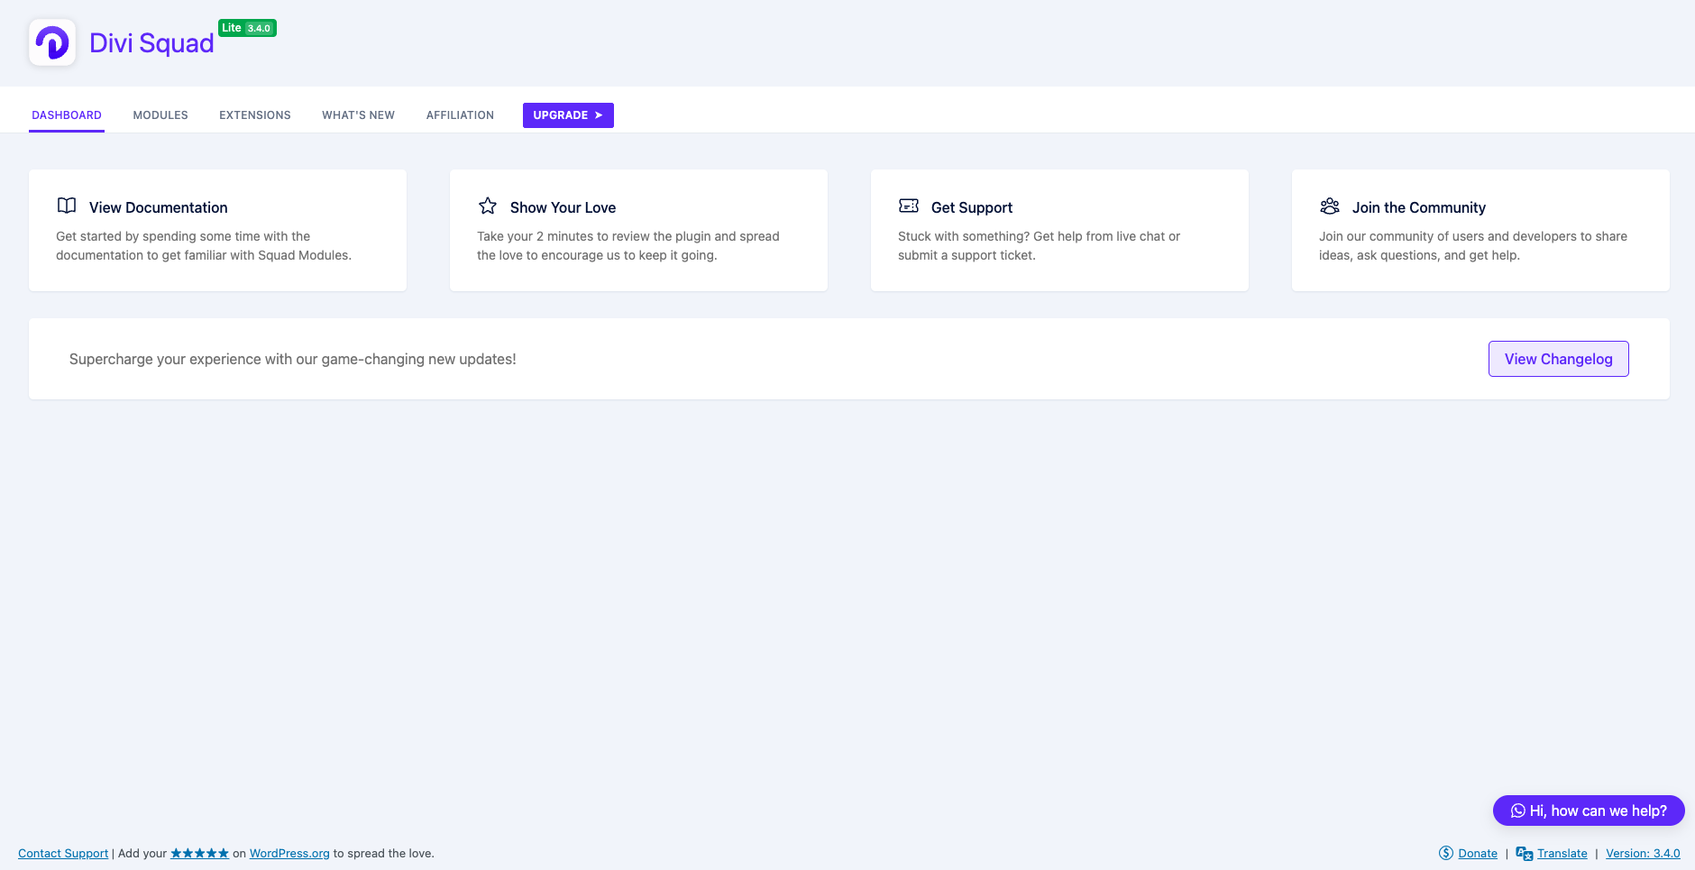Visit the WordPress.org link
The width and height of the screenshot is (1695, 870).
(x=289, y=853)
